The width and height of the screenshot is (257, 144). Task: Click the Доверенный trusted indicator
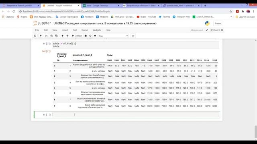pos(197,30)
